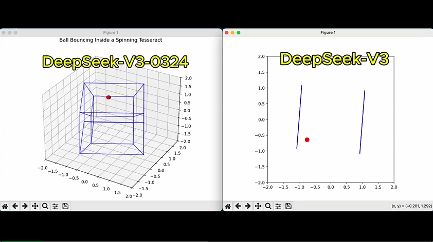
Task: Select Zoom magnifier in left figure toolbar
Action: 45,206
